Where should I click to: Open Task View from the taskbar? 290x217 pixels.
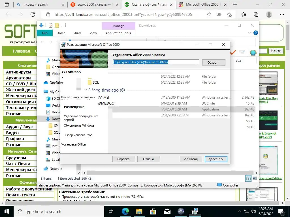111,211
